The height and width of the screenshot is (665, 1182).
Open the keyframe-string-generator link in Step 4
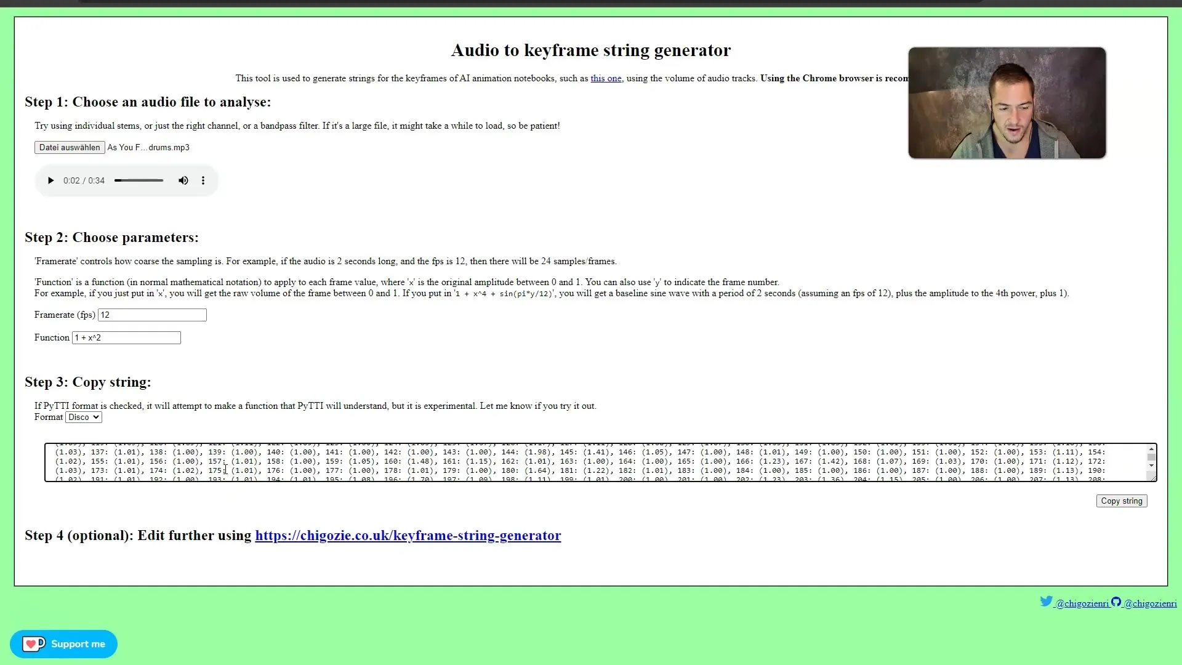(408, 535)
